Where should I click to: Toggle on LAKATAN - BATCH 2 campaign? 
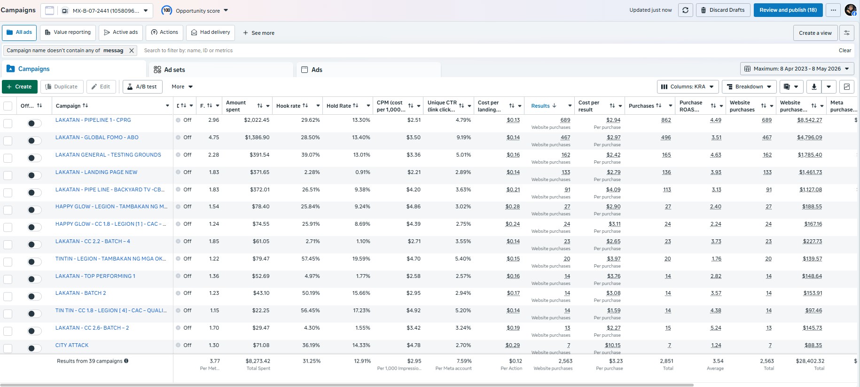(34, 296)
